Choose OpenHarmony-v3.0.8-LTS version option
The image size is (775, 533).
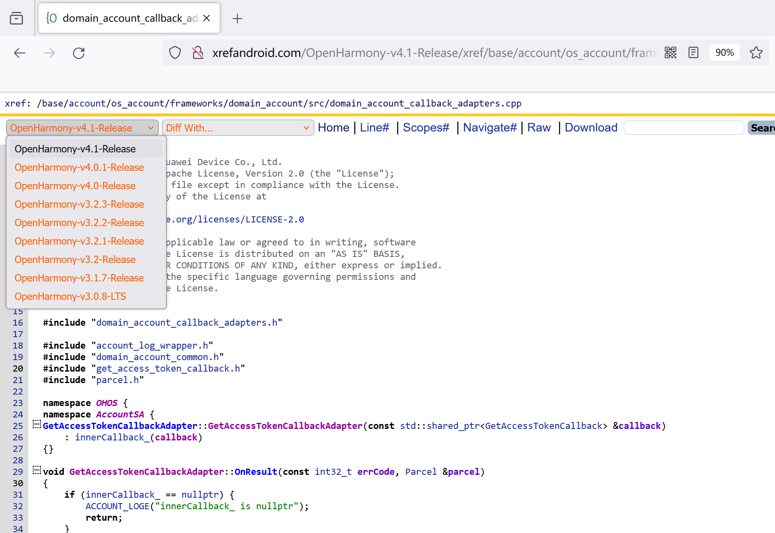click(x=70, y=297)
